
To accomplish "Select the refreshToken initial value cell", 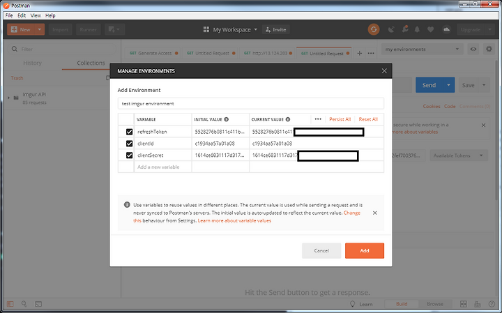I will pyautogui.click(x=220, y=132).
